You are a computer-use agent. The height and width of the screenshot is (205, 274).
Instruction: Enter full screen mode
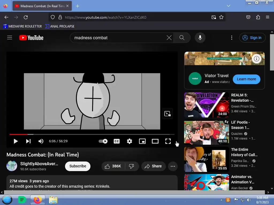[x=168, y=141]
